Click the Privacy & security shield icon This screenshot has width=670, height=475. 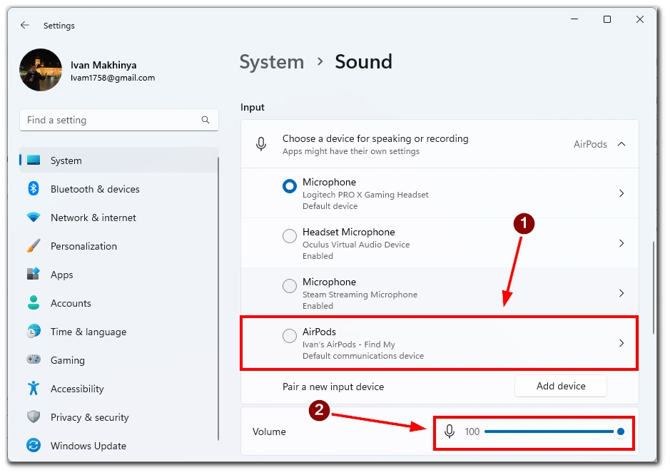pyautogui.click(x=34, y=417)
